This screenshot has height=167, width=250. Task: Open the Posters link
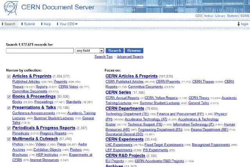coord(76,149)
